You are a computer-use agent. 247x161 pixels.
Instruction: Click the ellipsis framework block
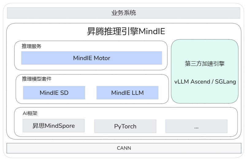click(196, 126)
